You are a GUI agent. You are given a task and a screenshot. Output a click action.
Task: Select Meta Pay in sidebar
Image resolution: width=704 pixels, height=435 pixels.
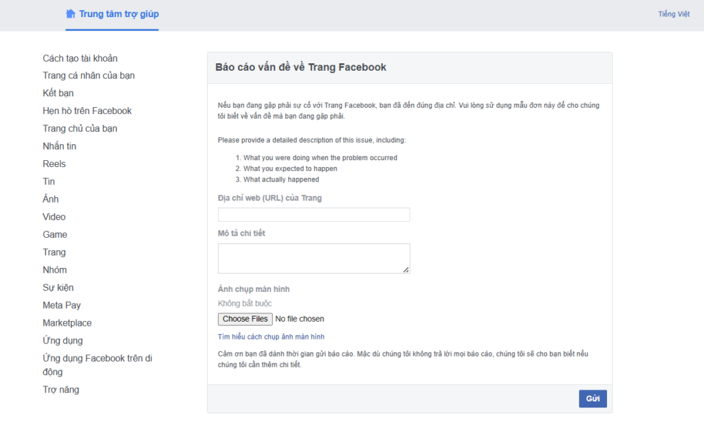61,305
